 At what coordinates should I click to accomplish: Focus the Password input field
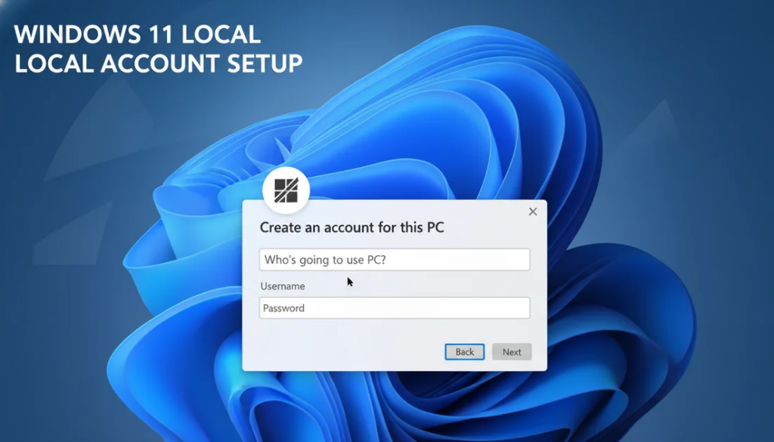coord(393,308)
